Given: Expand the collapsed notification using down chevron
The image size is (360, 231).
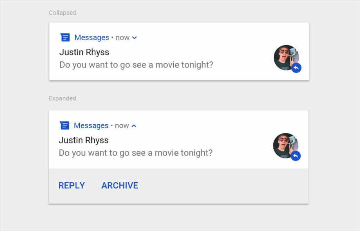Looking at the screenshot, I should 134,38.
